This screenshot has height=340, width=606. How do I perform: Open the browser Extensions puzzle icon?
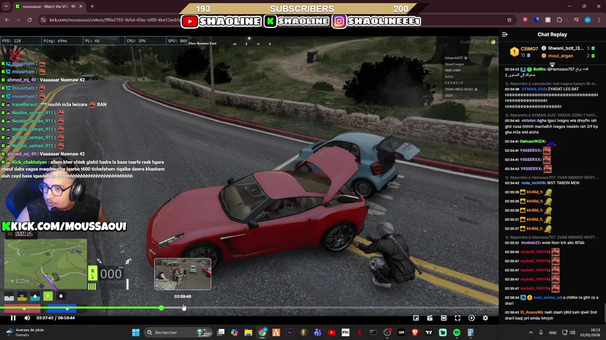[560, 20]
